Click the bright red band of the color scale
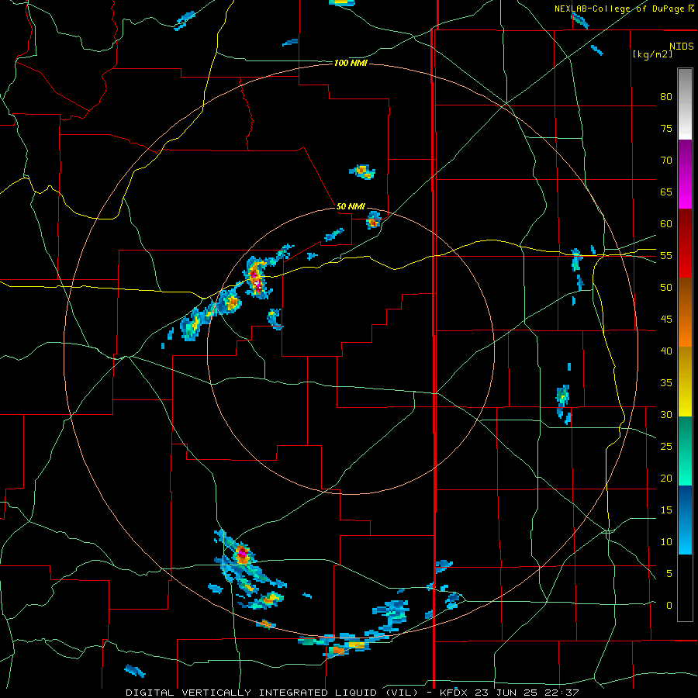The image size is (698, 698). (x=685, y=244)
